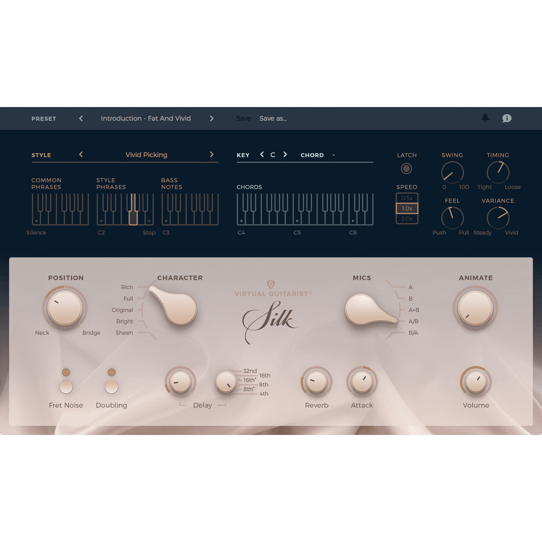Click the Save as... button

point(273,118)
